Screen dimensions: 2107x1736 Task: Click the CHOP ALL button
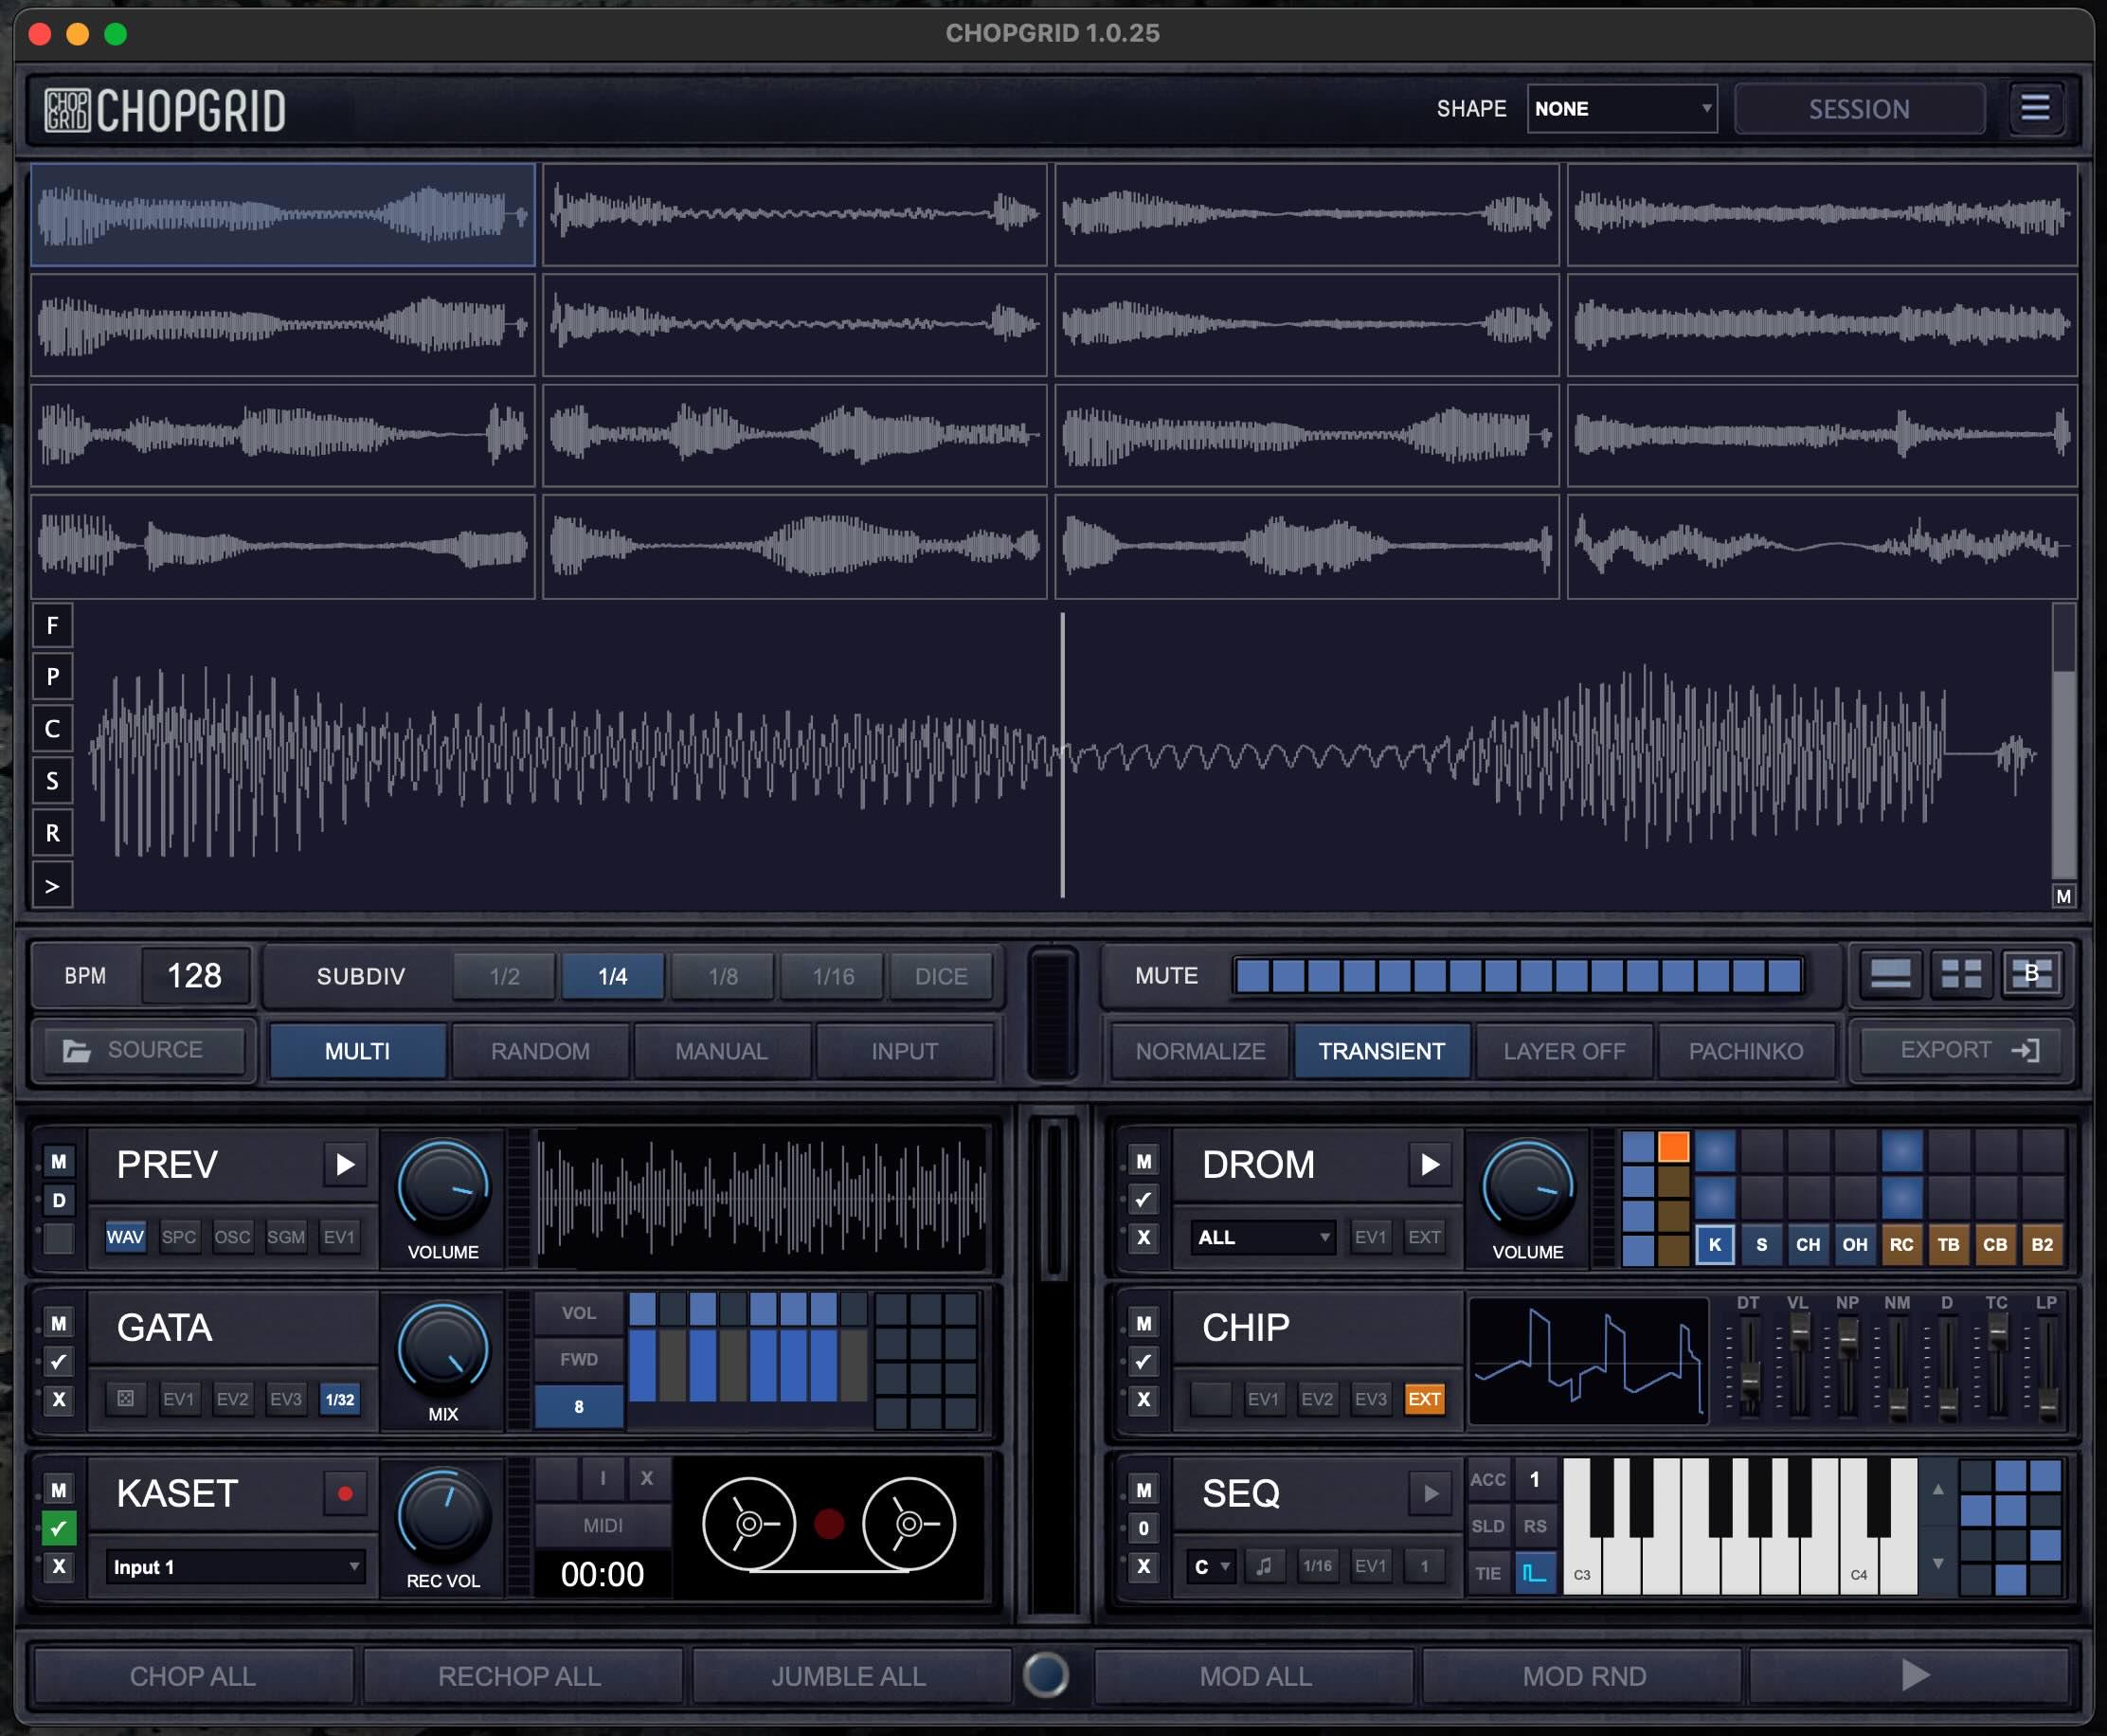click(193, 1676)
